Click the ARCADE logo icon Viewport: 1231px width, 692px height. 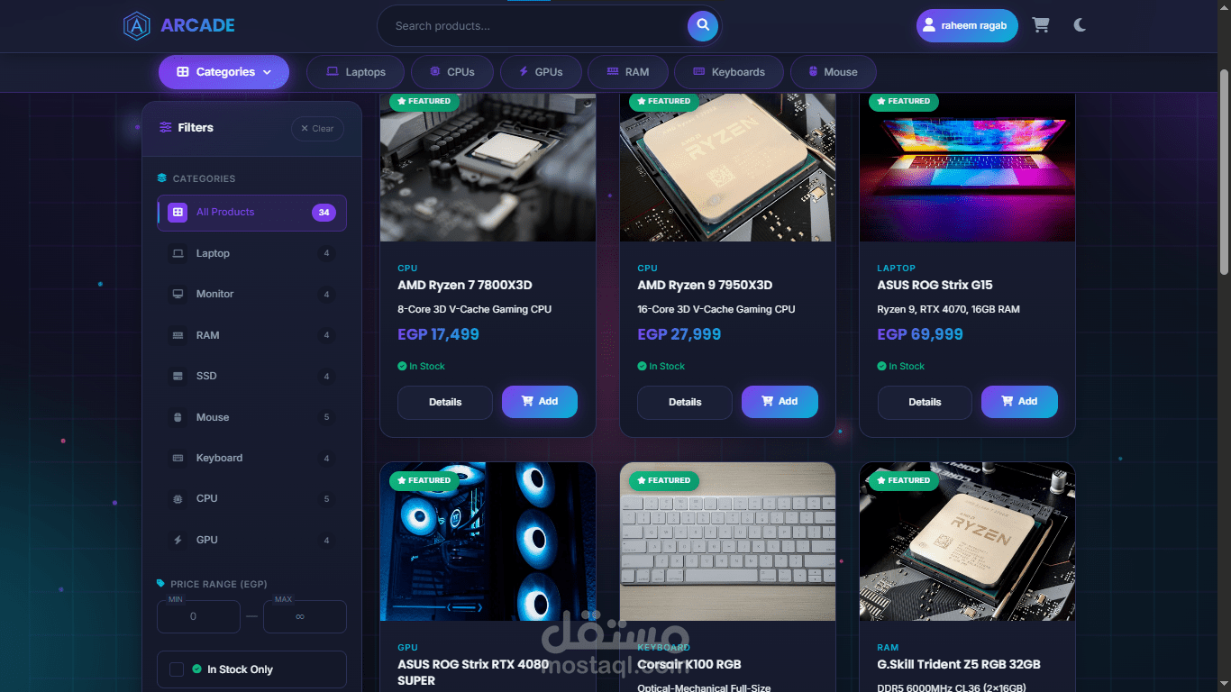point(137,25)
